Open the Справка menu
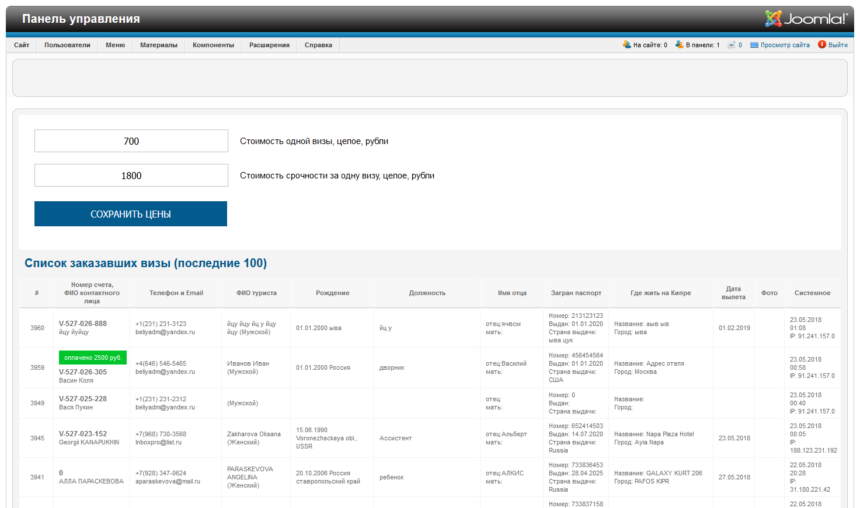The width and height of the screenshot is (860, 508). click(x=318, y=45)
